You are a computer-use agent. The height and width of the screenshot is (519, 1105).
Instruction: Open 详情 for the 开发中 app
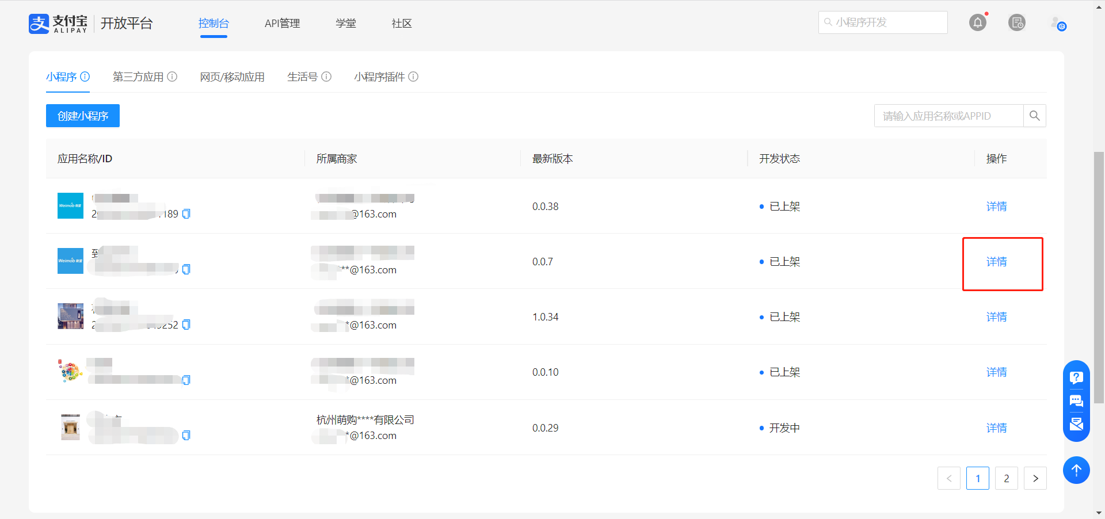click(x=996, y=428)
